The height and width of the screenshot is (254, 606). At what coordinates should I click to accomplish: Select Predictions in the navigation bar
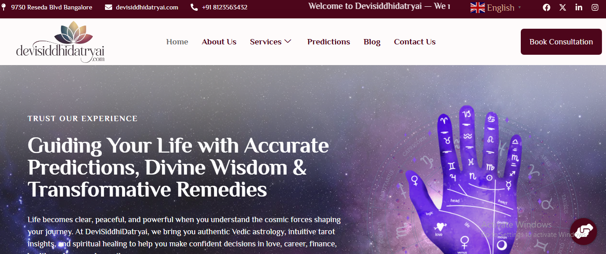pos(328,42)
